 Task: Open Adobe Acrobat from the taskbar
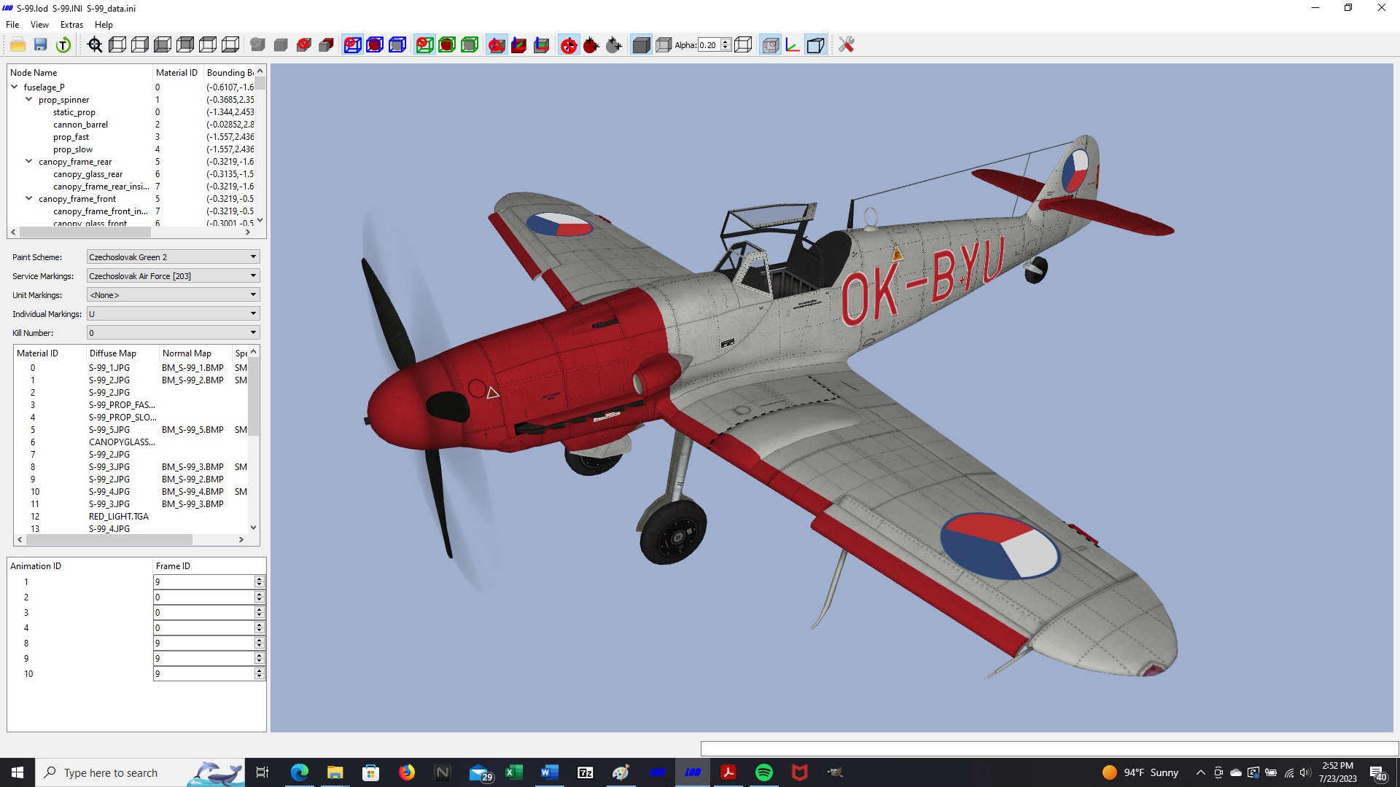728,772
